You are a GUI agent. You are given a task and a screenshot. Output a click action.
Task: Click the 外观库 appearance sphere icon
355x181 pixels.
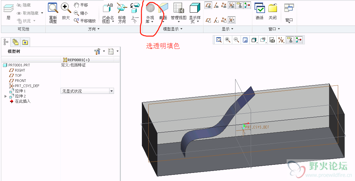point(150,8)
